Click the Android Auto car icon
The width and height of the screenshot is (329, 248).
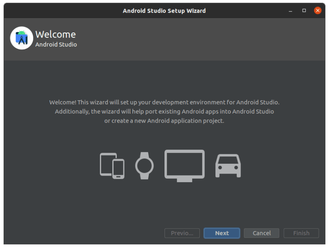pyautogui.click(x=228, y=165)
